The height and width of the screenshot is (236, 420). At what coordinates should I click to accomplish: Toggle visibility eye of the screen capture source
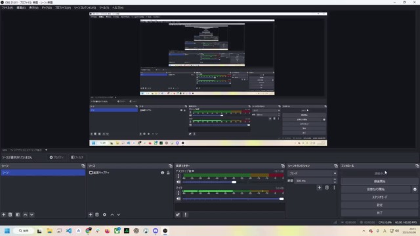click(162, 173)
